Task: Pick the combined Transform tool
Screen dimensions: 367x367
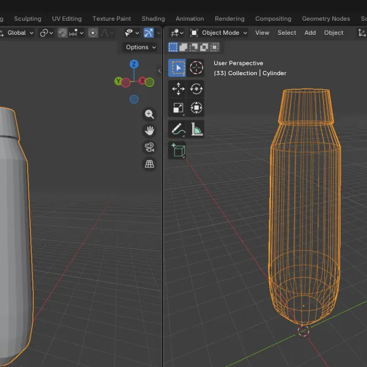Action: pyautogui.click(x=196, y=108)
